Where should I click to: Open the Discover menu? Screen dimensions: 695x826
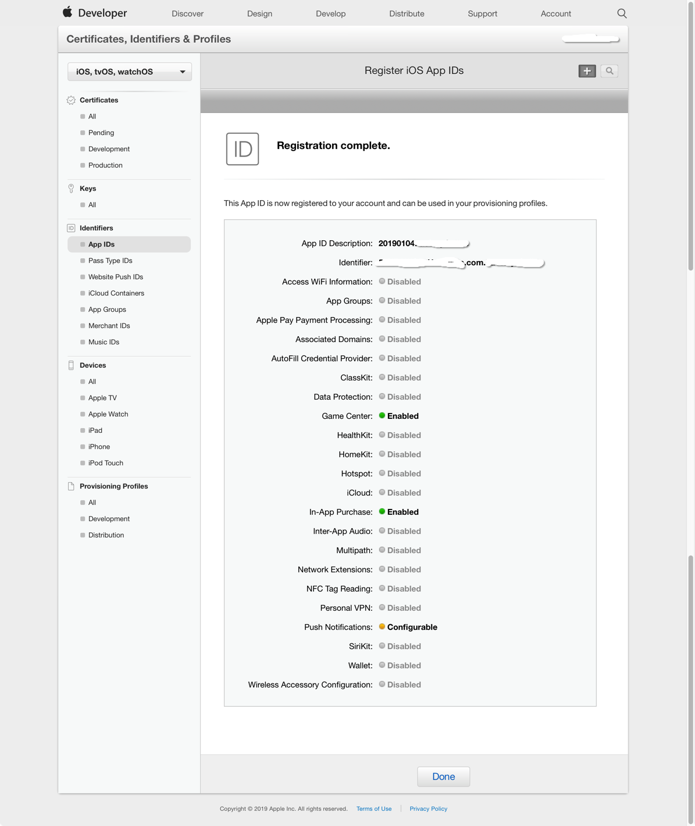pos(187,13)
